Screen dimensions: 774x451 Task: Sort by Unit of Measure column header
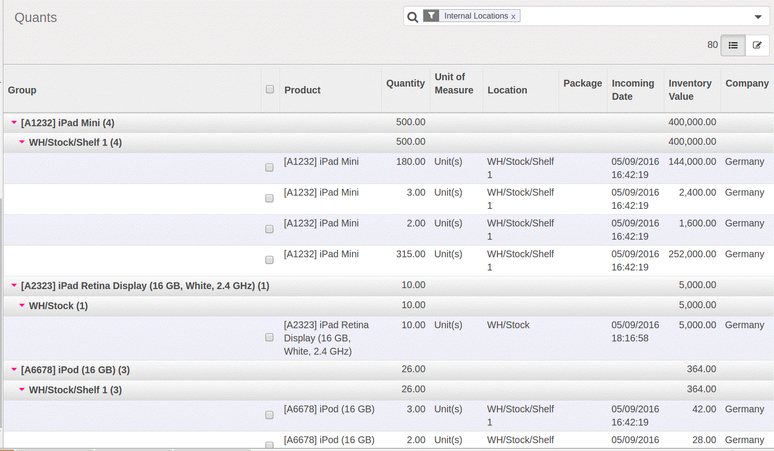point(454,84)
